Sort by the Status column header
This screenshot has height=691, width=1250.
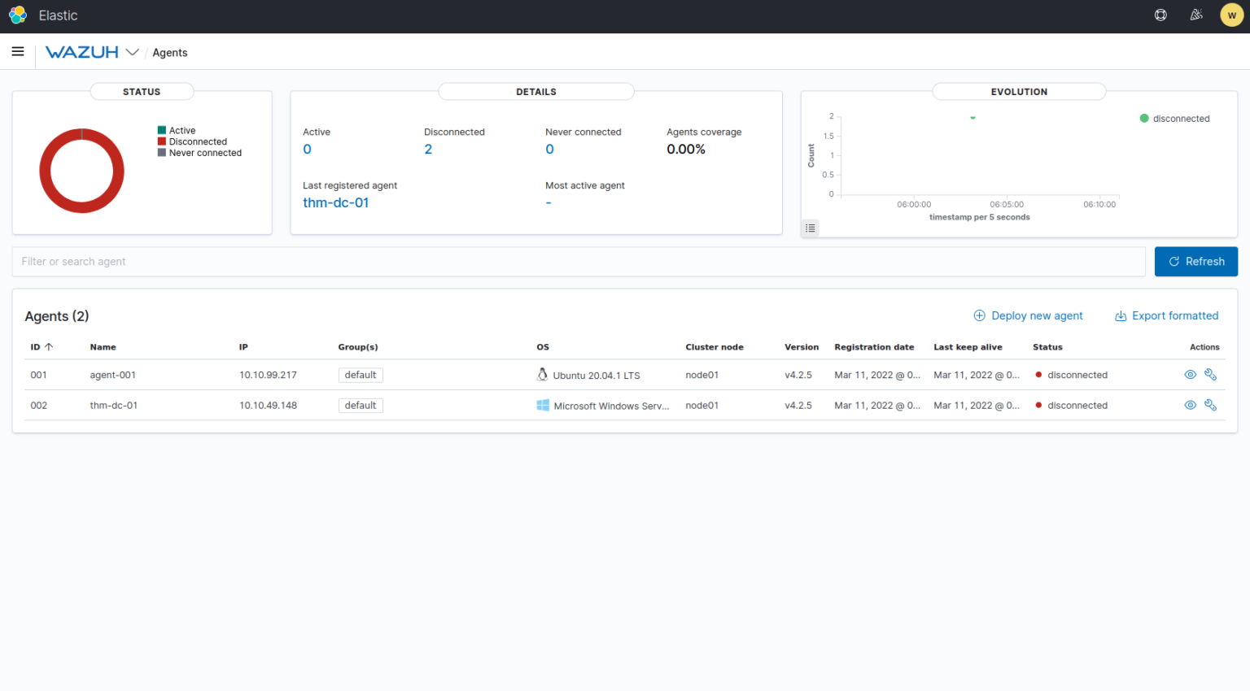pyautogui.click(x=1047, y=347)
